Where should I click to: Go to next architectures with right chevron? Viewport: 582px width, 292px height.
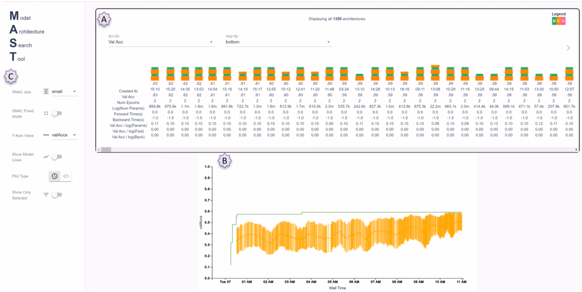[568, 48]
